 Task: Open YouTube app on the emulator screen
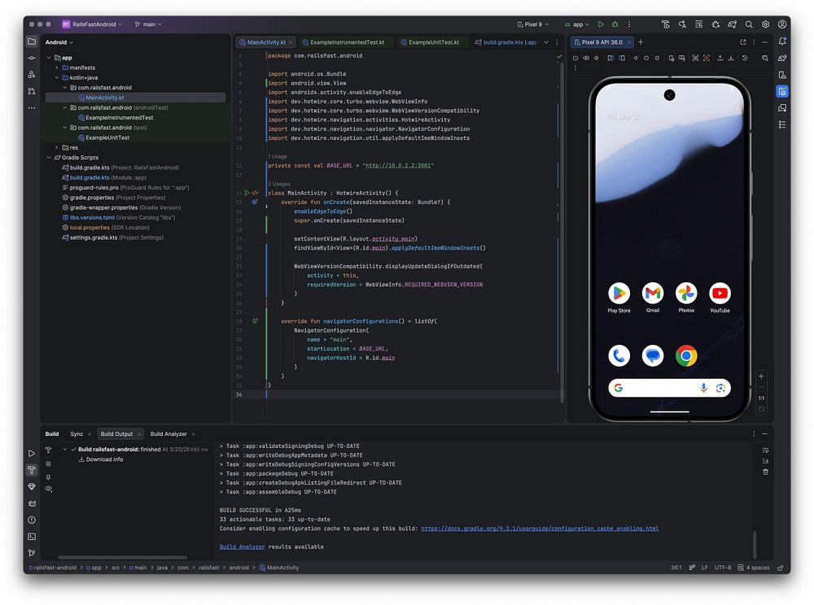tap(720, 294)
